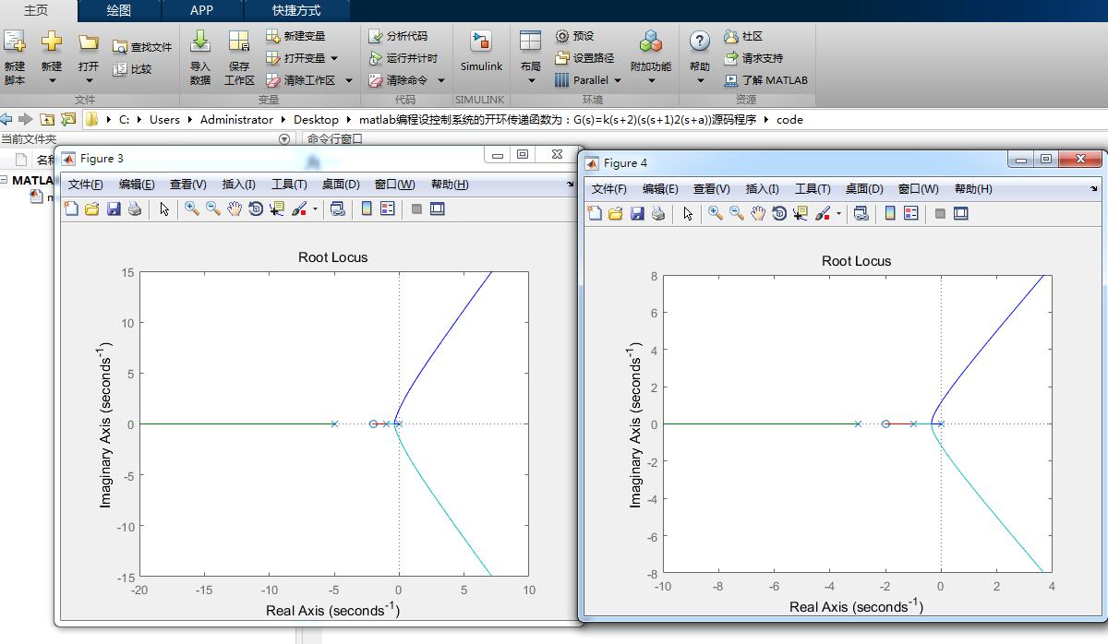Click the browse for folder icon
The image size is (1108, 644).
tap(67, 119)
